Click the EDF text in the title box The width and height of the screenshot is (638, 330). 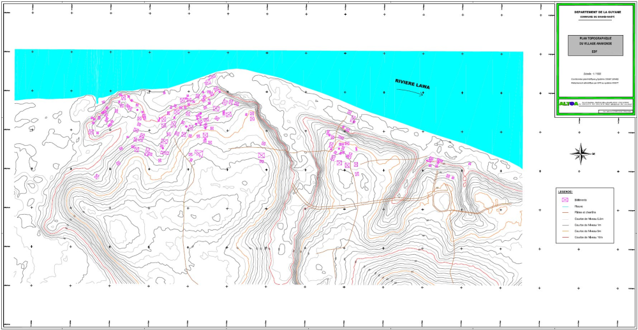click(x=595, y=50)
